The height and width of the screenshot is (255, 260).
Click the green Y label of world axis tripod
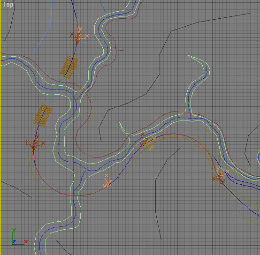[x=14, y=230]
